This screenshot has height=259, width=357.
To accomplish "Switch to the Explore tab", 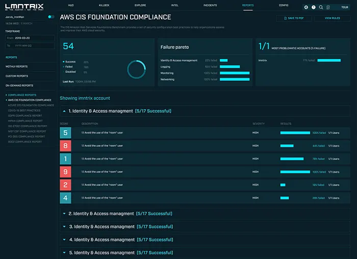I will coord(140,5).
